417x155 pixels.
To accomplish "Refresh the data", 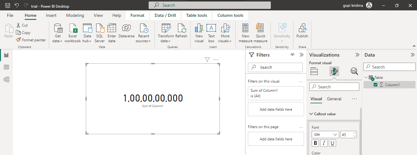I will (181, 31).
